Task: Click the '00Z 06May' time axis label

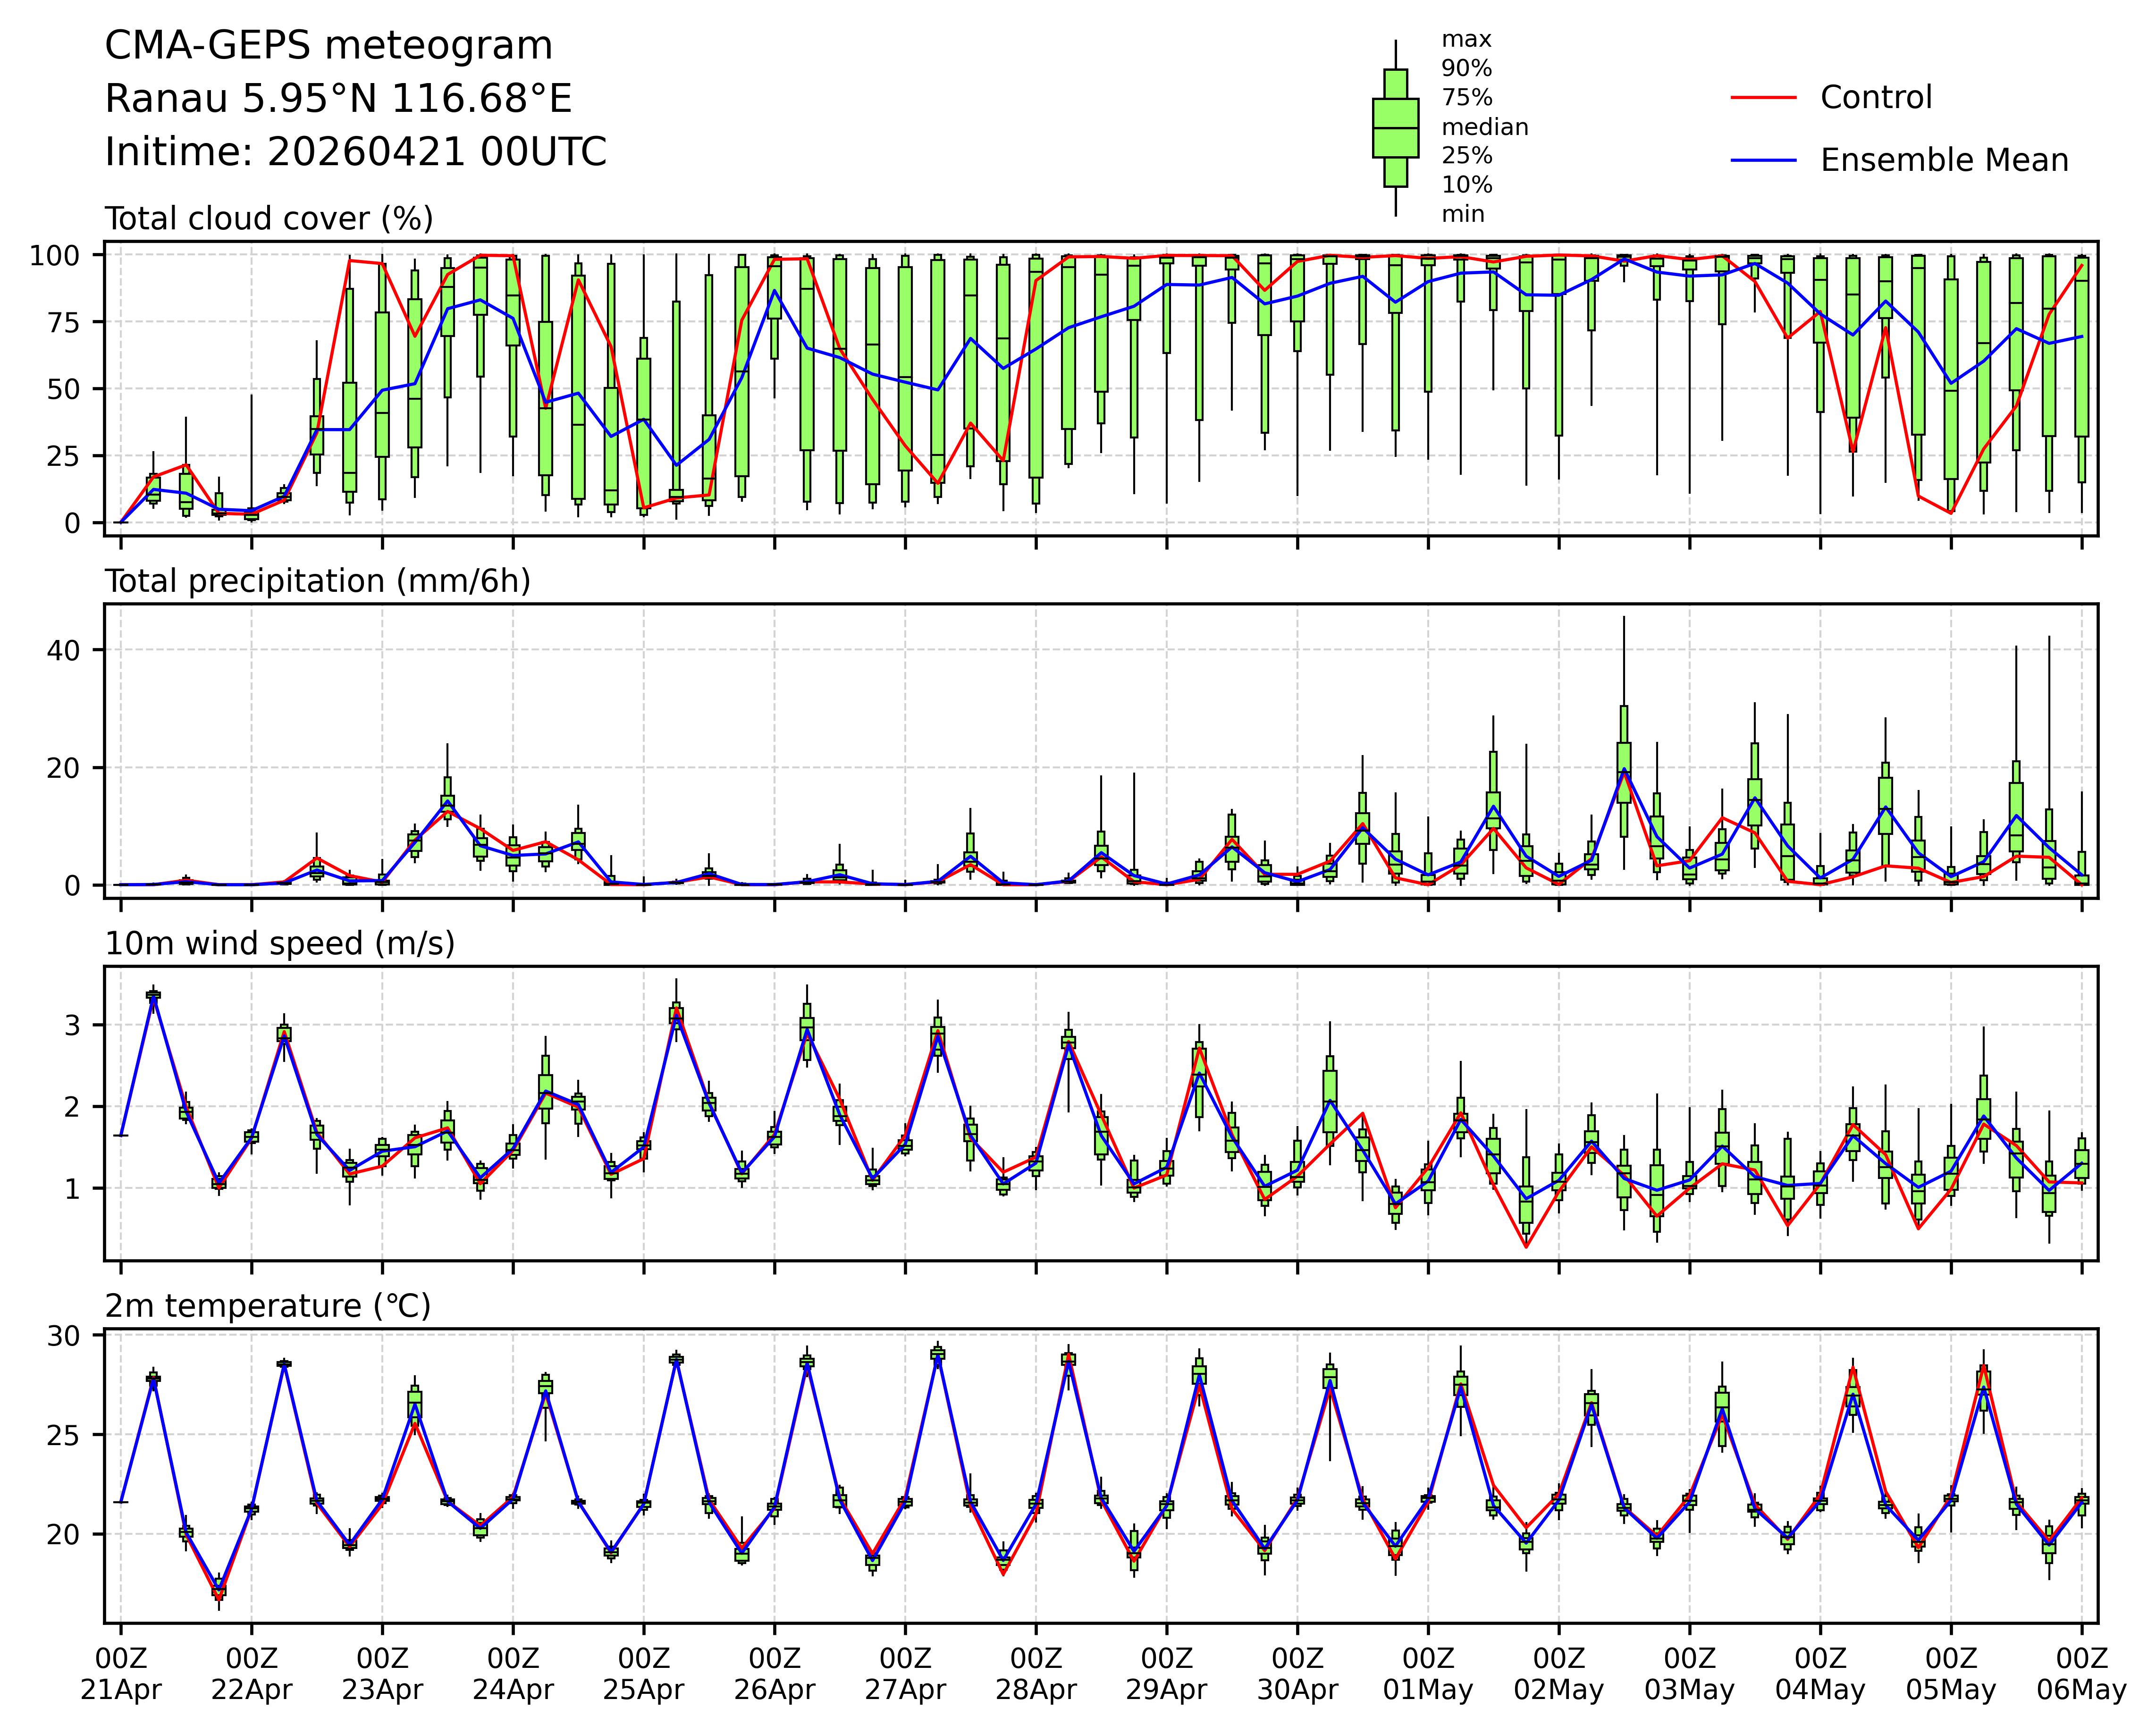Action: pyautogui.click(x=2081, y=1674)
